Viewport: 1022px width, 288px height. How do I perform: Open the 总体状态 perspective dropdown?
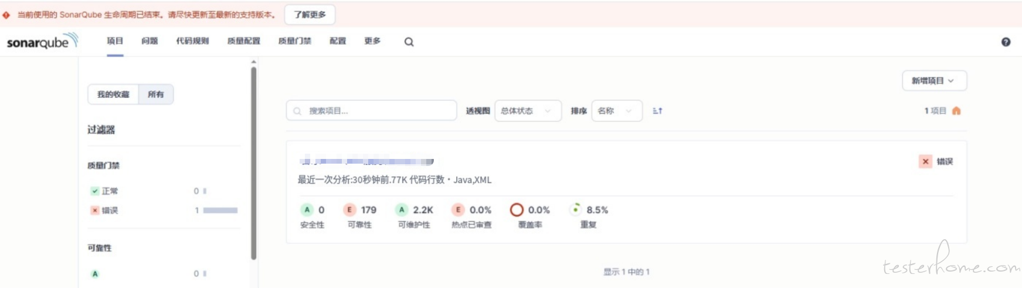click(x=528, y=111)
